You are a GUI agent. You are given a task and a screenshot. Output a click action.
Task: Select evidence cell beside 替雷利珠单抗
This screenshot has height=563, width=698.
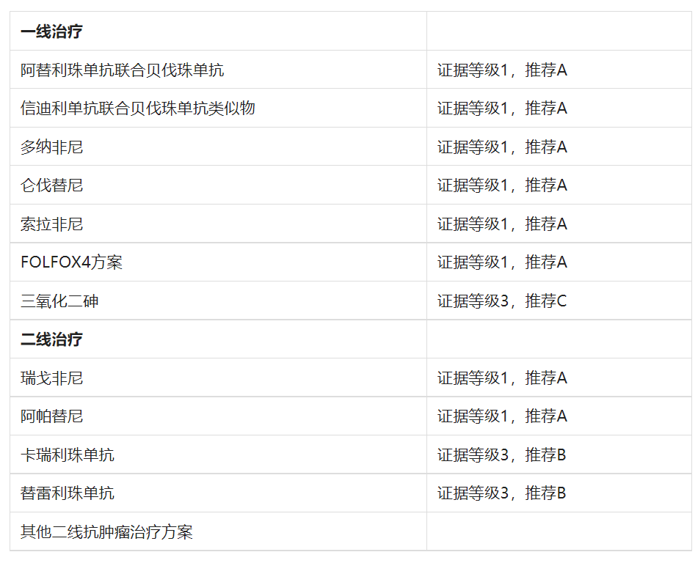click(x=502, y=493)
